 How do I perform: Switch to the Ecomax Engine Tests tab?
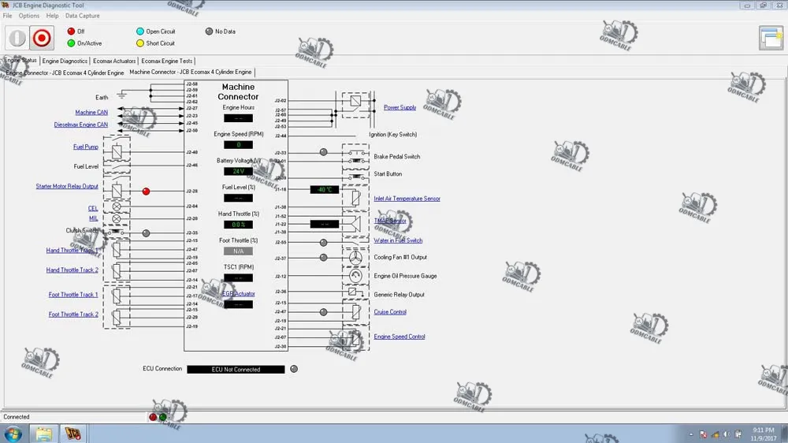(x=166, y=61)
